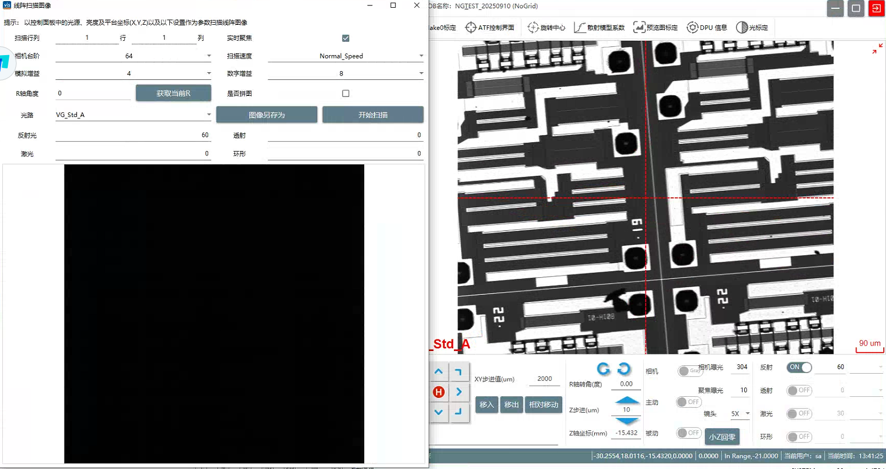Screen dimensions: 886x469
Task: Uncheck the 实时聚焦 checkbox
Action: [x=345, y=38]
